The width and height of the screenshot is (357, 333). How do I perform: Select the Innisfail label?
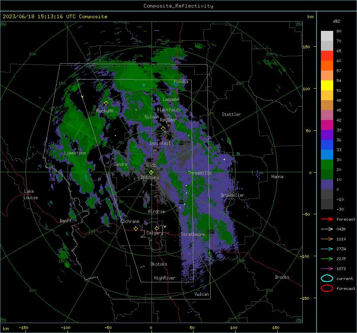coord(160,143)
